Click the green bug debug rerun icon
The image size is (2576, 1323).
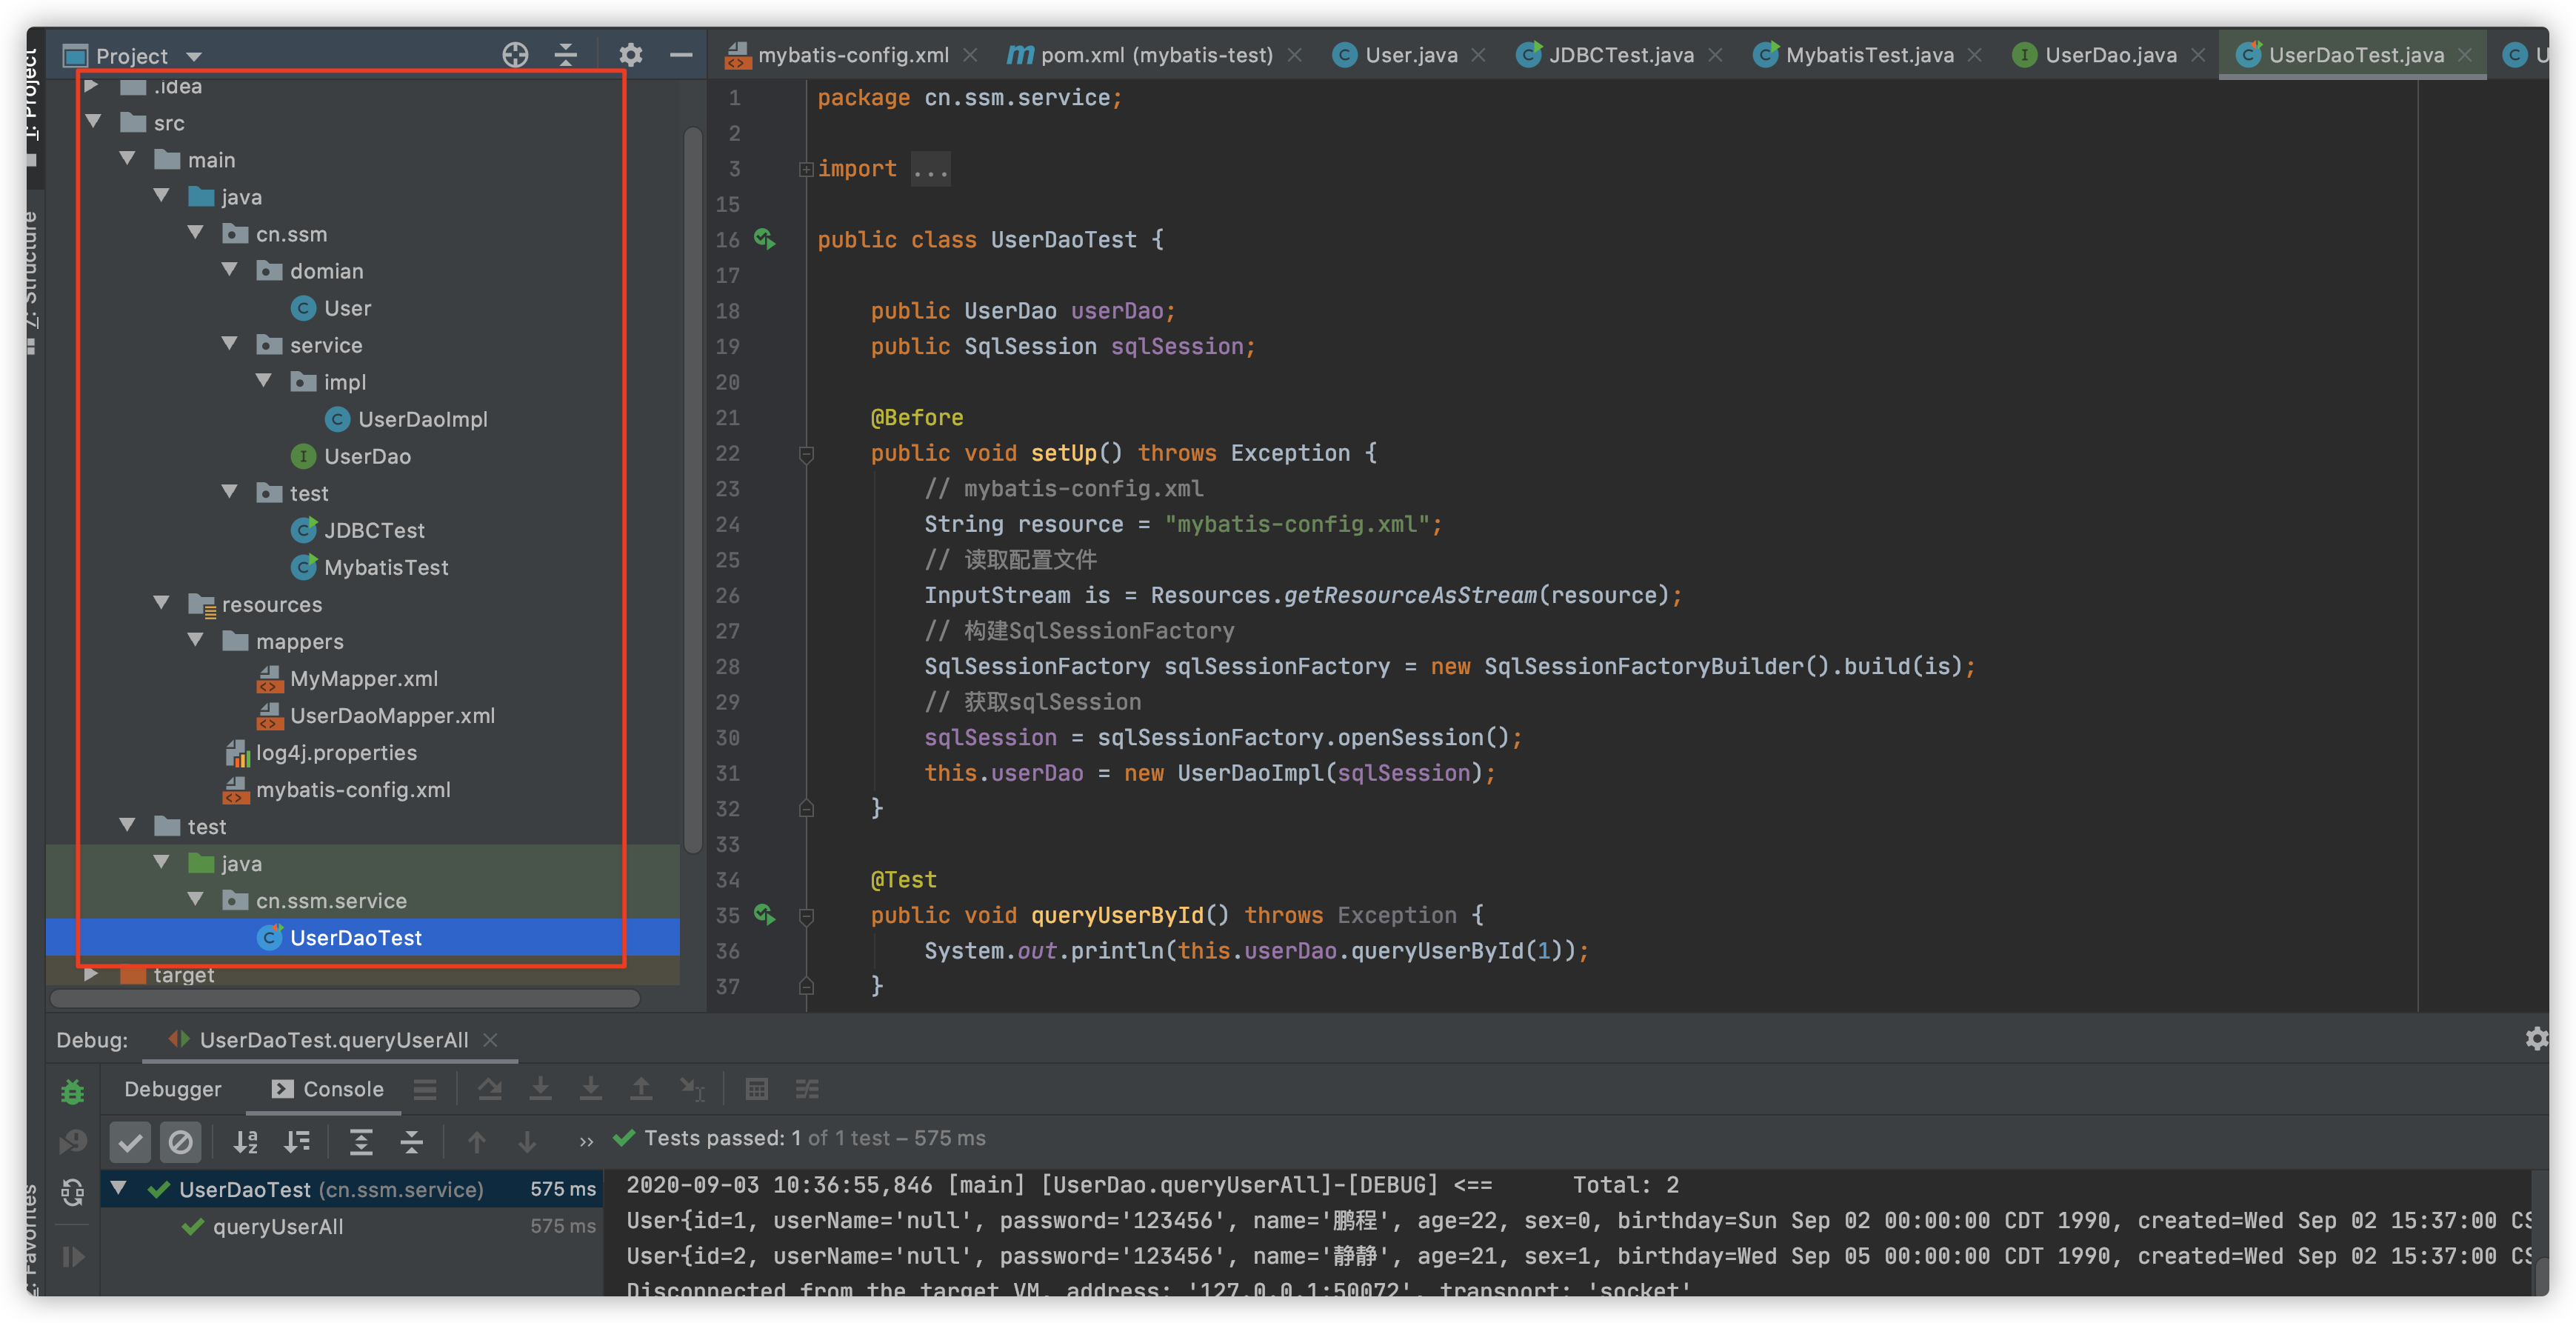click(x=73, y=1091)
